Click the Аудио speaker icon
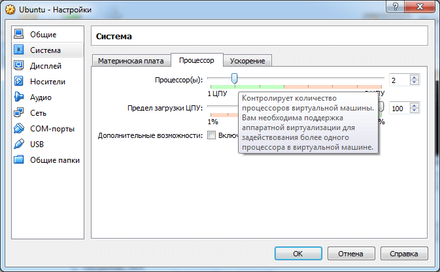This screenshot has height=272, width=440. [x=19, y=97]
